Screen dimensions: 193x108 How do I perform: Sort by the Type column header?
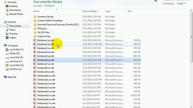108,11
